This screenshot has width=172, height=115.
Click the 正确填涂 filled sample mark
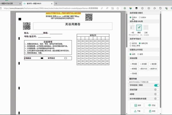coord(42,58)
